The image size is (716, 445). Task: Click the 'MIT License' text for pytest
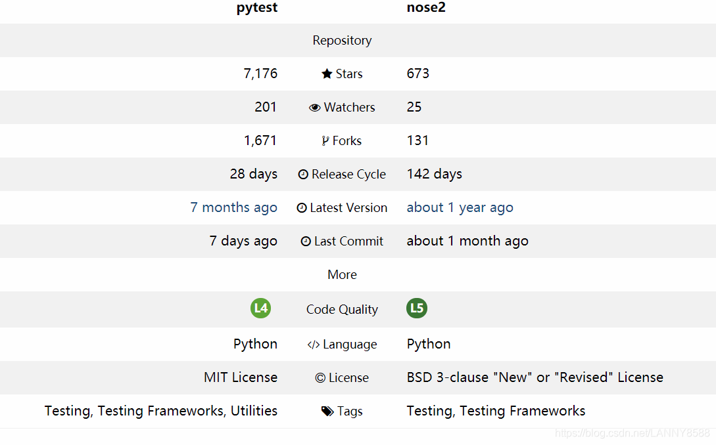[241, 377]
